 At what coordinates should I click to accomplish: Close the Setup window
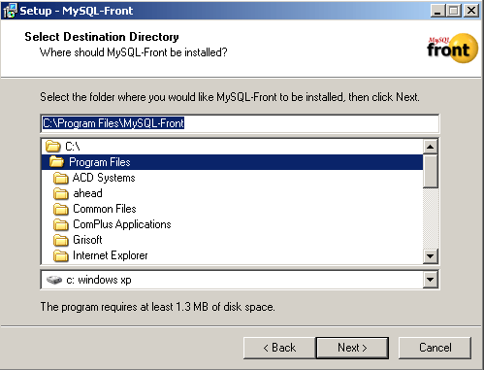coord(471,11)
